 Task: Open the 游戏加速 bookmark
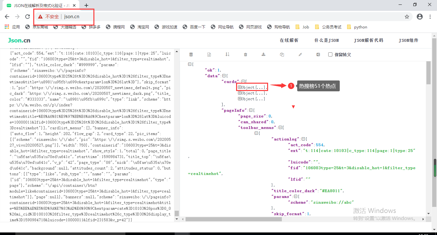(x=166, y=27)
